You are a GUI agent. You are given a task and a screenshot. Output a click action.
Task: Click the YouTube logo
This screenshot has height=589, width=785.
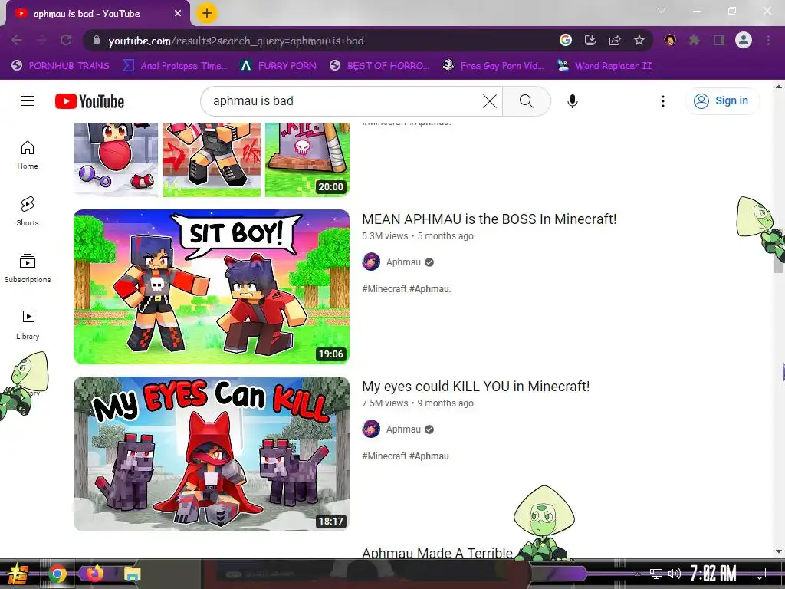coord(90,101)
